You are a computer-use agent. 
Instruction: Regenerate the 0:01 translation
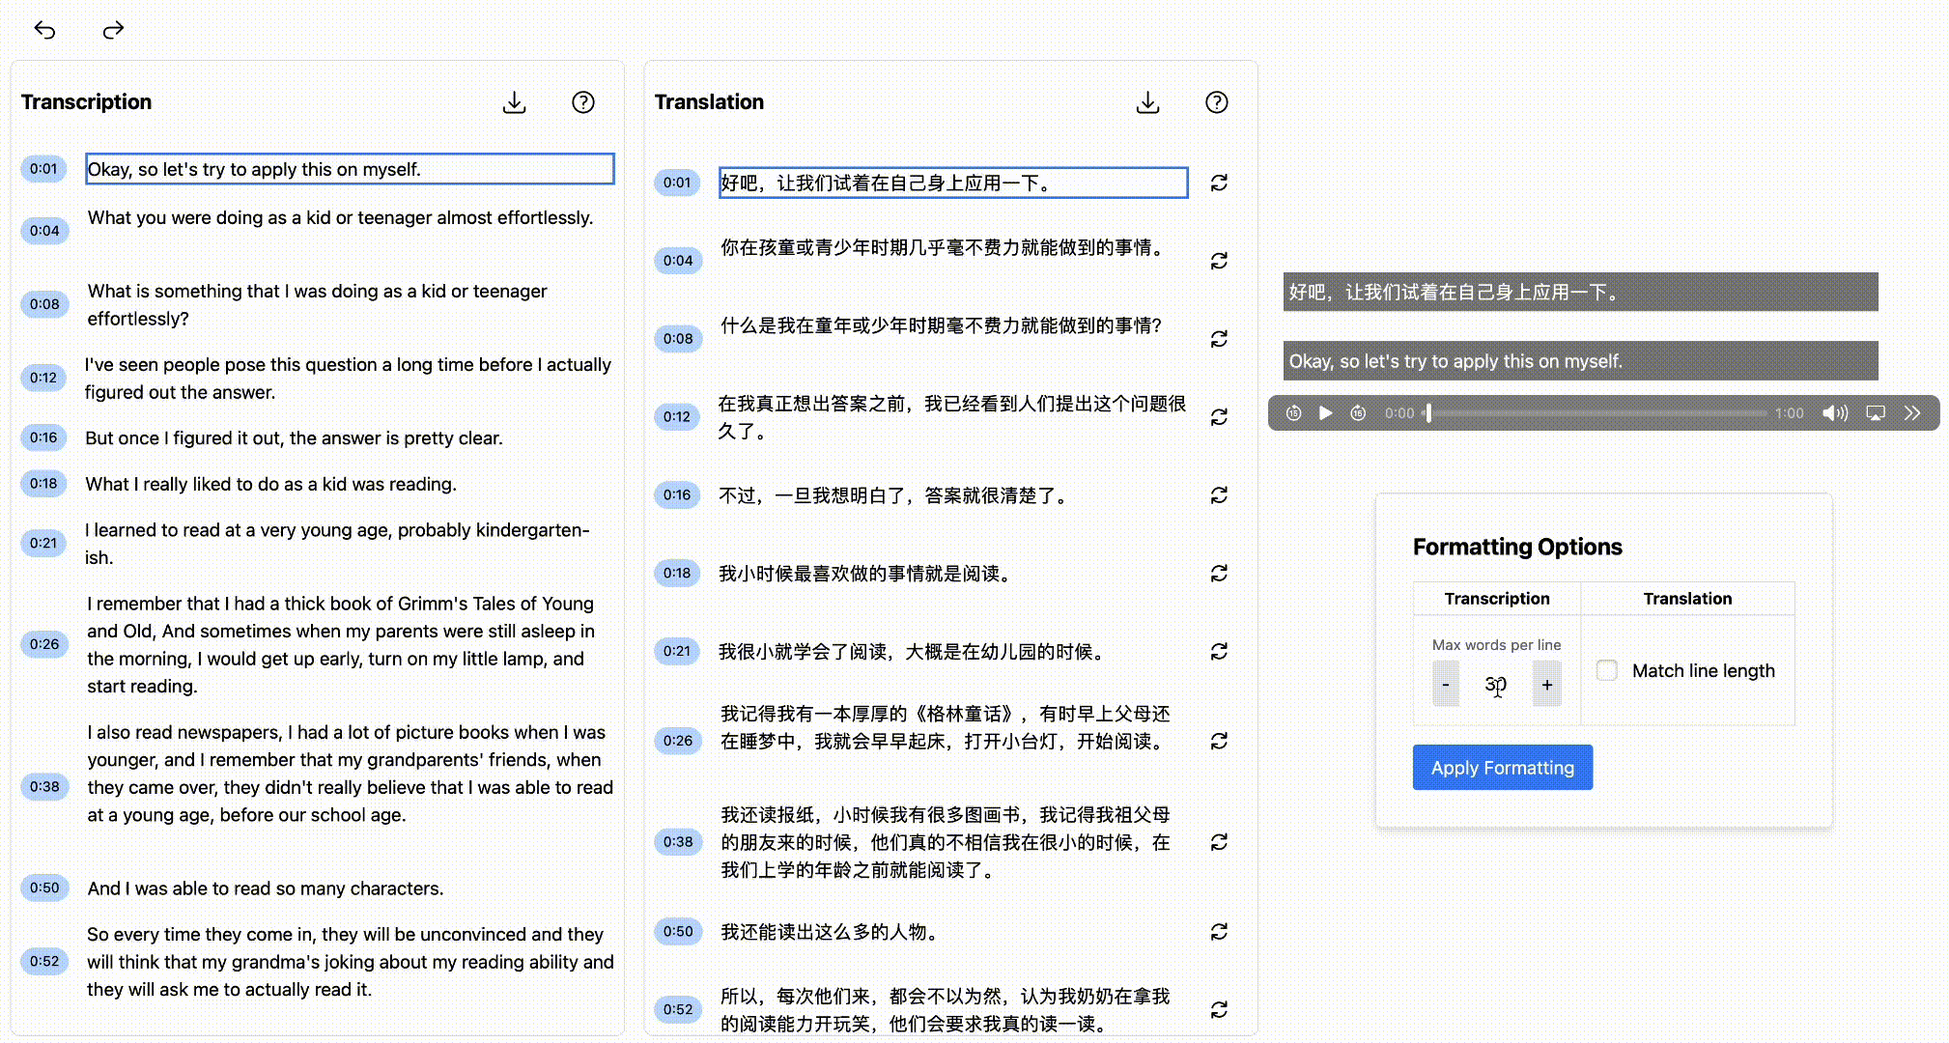[x=1219, y=183]
